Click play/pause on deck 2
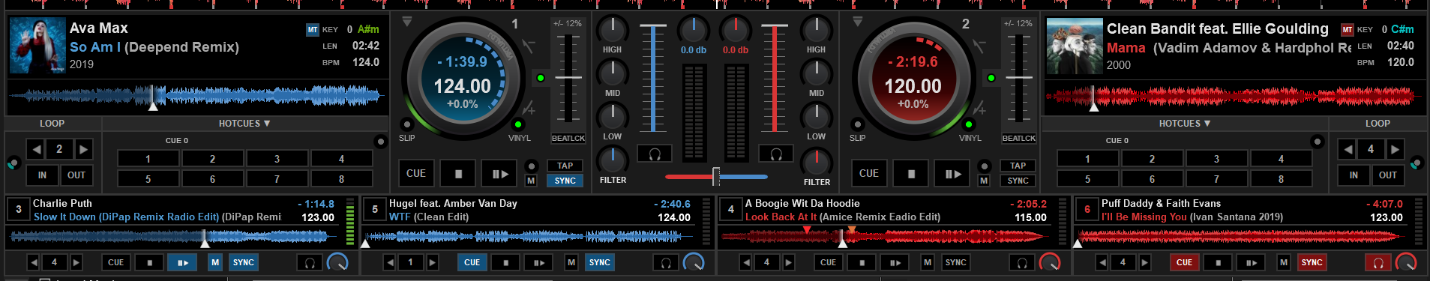 [x=953, y=173]
